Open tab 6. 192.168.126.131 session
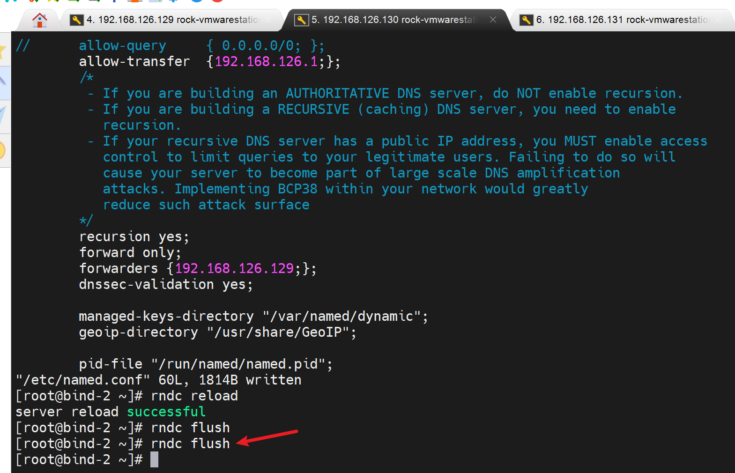The image size is (735, 473). (x=622, y=20)
